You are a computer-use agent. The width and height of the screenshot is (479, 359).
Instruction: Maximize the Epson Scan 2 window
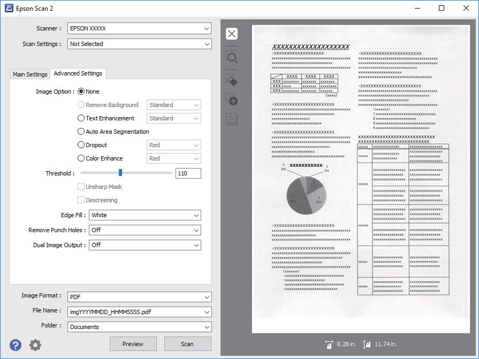coord(442,8)
